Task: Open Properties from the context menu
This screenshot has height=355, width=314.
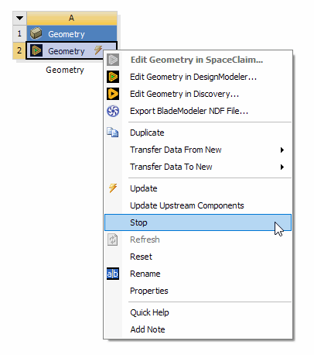Action: [x=198, y=291]
